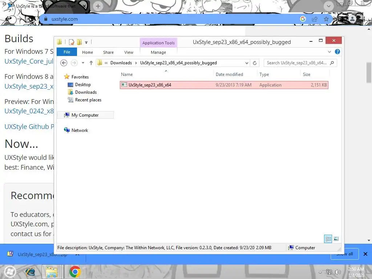The image size is (372, 279).
Task: Refresh the Explorer folder view
Action: [x=255, y=63]
